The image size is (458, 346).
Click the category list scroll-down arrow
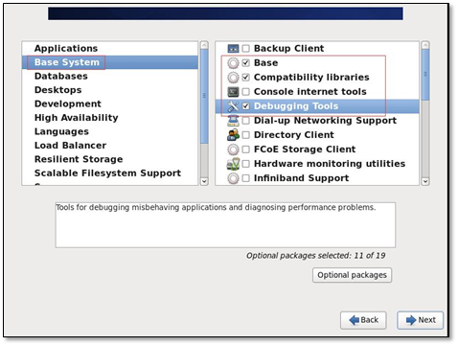pyautogui.click(x=204, y=181)
